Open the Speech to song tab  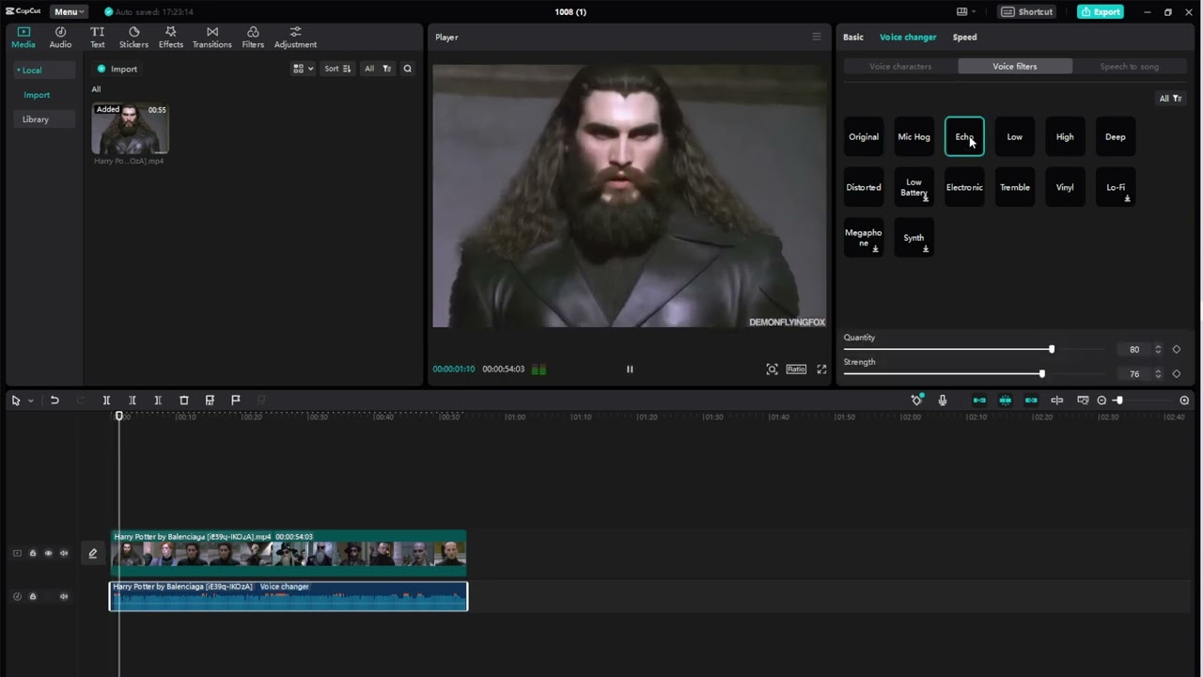1130,67
